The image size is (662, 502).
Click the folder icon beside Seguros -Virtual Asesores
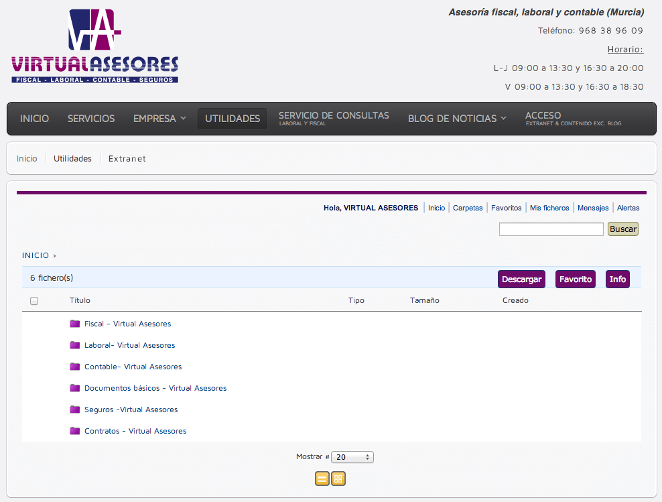[75, 409]
